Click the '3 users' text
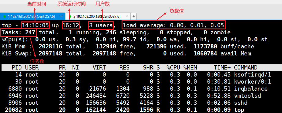This screenshot has height=113, width=282. (101, 25)
